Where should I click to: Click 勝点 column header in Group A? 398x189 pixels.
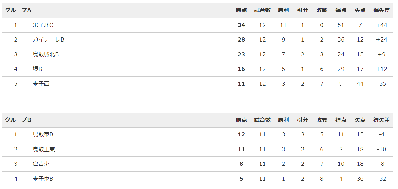(241, 10)
